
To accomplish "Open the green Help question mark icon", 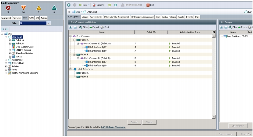I will coord(110,5).
